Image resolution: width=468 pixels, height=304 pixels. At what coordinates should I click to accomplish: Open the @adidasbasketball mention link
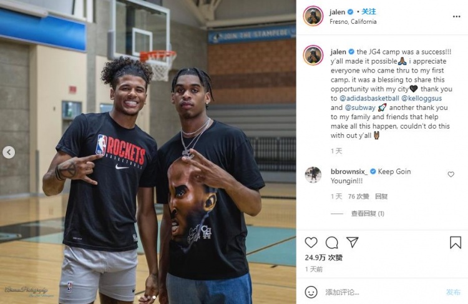pyautogui.click(x=369, y=98)
